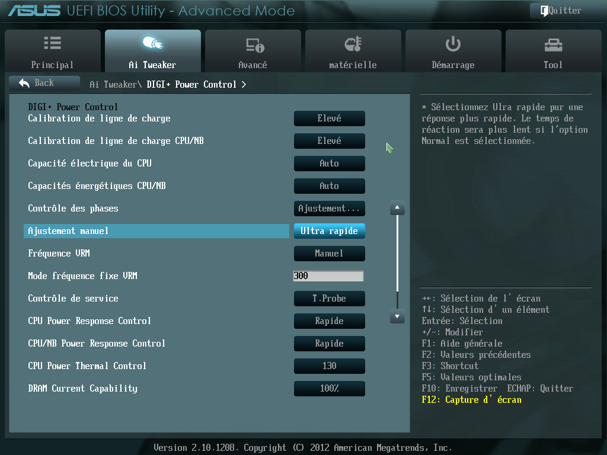The width and height of the screenshot is (607, 455).
Task: Open CPU/NB Power Response Control Rapide dropdown
Action: click(330, 343)
